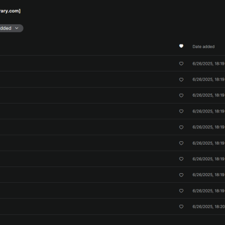The image size is (225, 225).
Task: Click the filled heart icon in the column header
Action: 181,46
